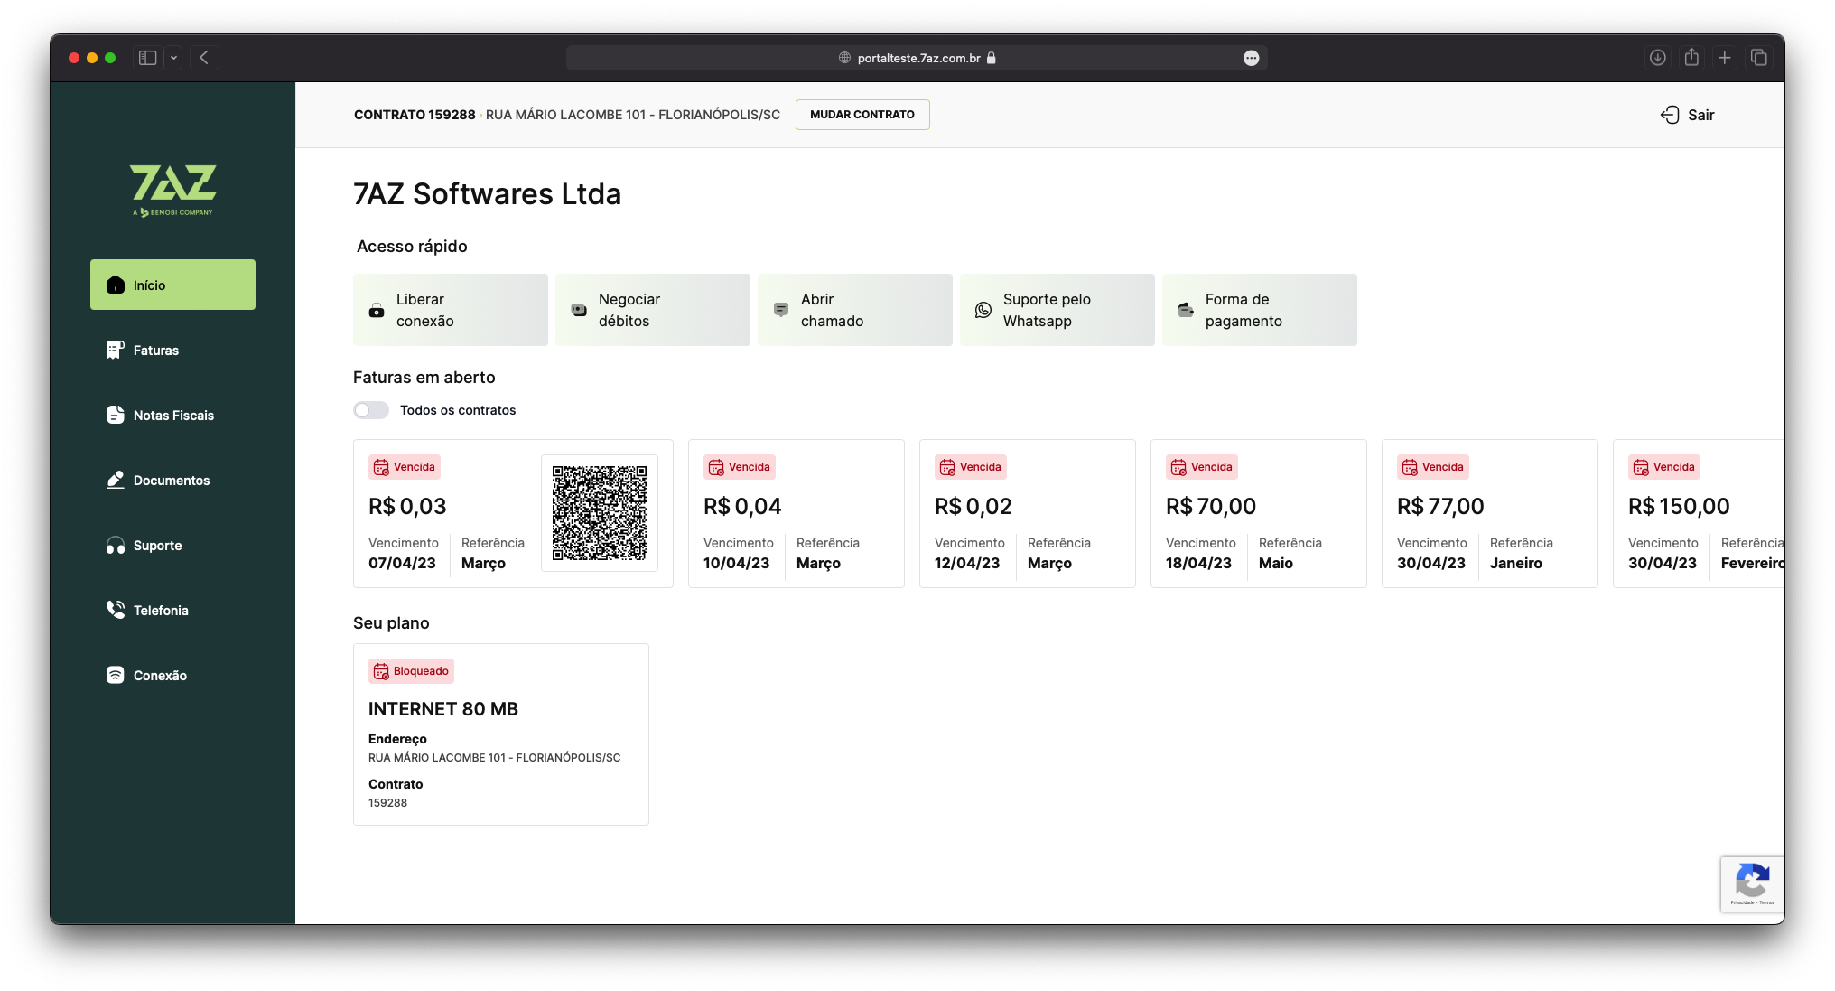Open the R$ 77,00 invoice card
Image resolution: width=1835 pixels, height=991 pixels.
[x=1489, y=513]
